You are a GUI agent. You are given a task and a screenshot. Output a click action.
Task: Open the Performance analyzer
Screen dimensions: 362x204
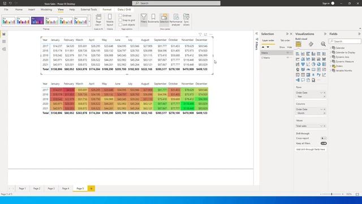pyautogui.click(x=176, y=19)
